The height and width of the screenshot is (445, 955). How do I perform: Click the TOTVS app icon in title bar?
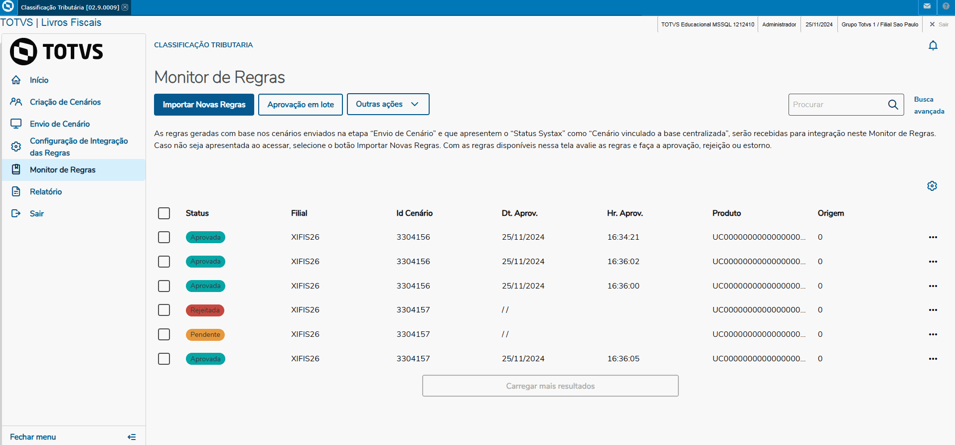(8, 6)
